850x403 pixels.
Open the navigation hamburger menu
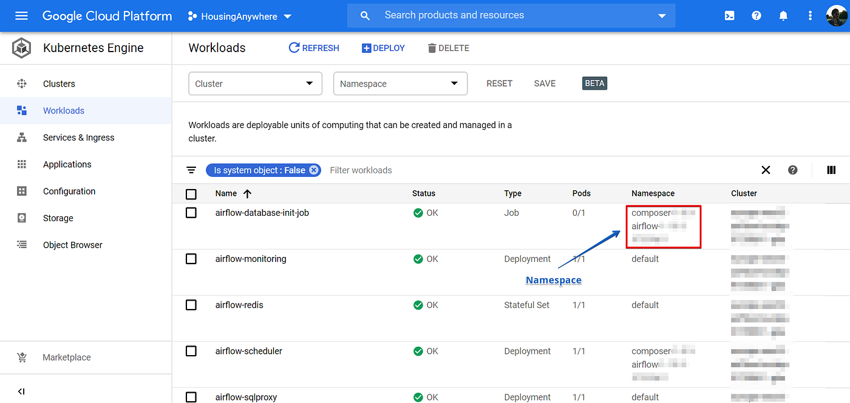[x=21, y=16]
